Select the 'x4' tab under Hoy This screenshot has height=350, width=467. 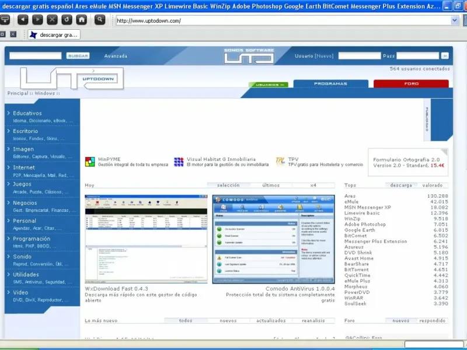click(313, 185)
